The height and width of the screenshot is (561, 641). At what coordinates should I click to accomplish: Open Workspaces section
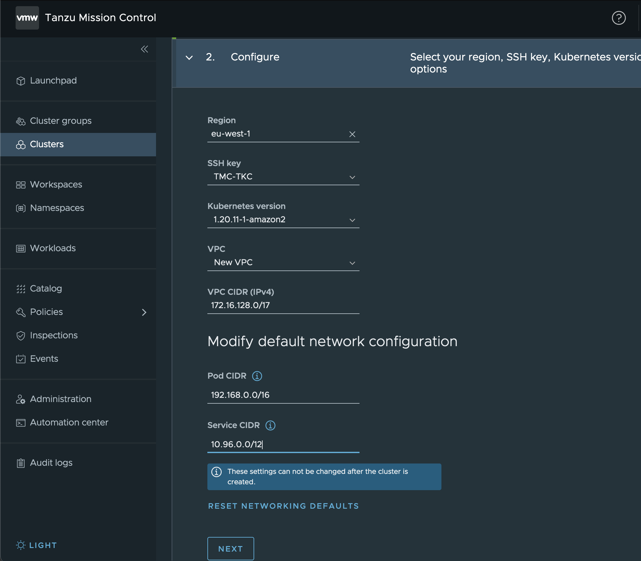[56, 185]
